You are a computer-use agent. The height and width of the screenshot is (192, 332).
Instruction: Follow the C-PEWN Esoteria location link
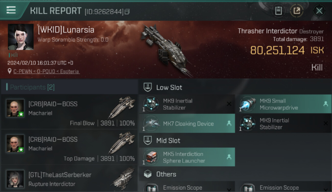(46, 71)
